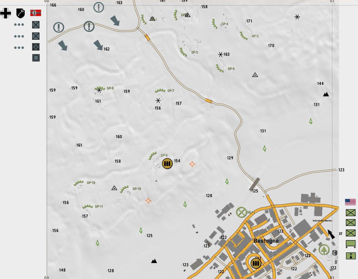Screen dimensions: 358x279
Task: Open the third German unit's three-dot menu
Action: [19, 47]
